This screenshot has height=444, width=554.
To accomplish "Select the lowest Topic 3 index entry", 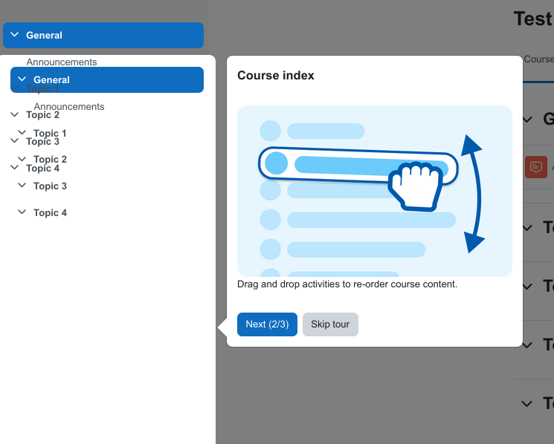I will pos(50,186).
